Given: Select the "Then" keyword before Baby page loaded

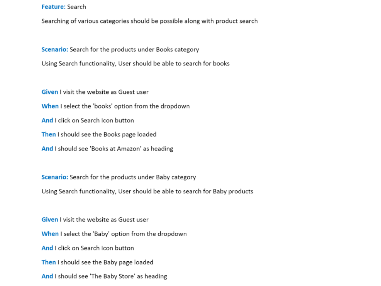Looking at the screenshot, I should click(x=49, y=262).
